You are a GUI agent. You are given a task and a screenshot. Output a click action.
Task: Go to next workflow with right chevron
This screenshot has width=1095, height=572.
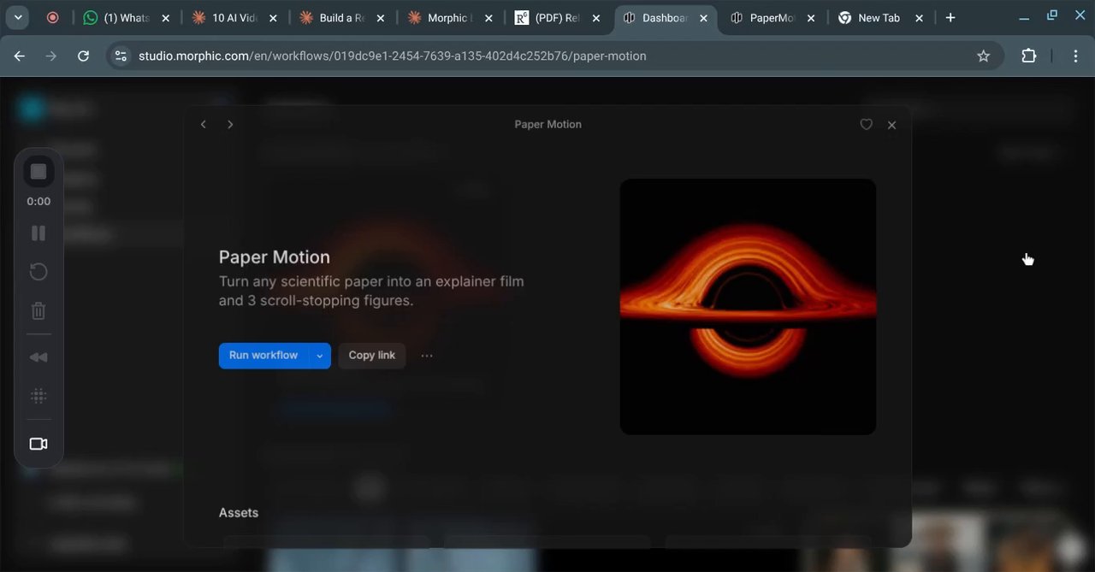[x=230, y=125]
